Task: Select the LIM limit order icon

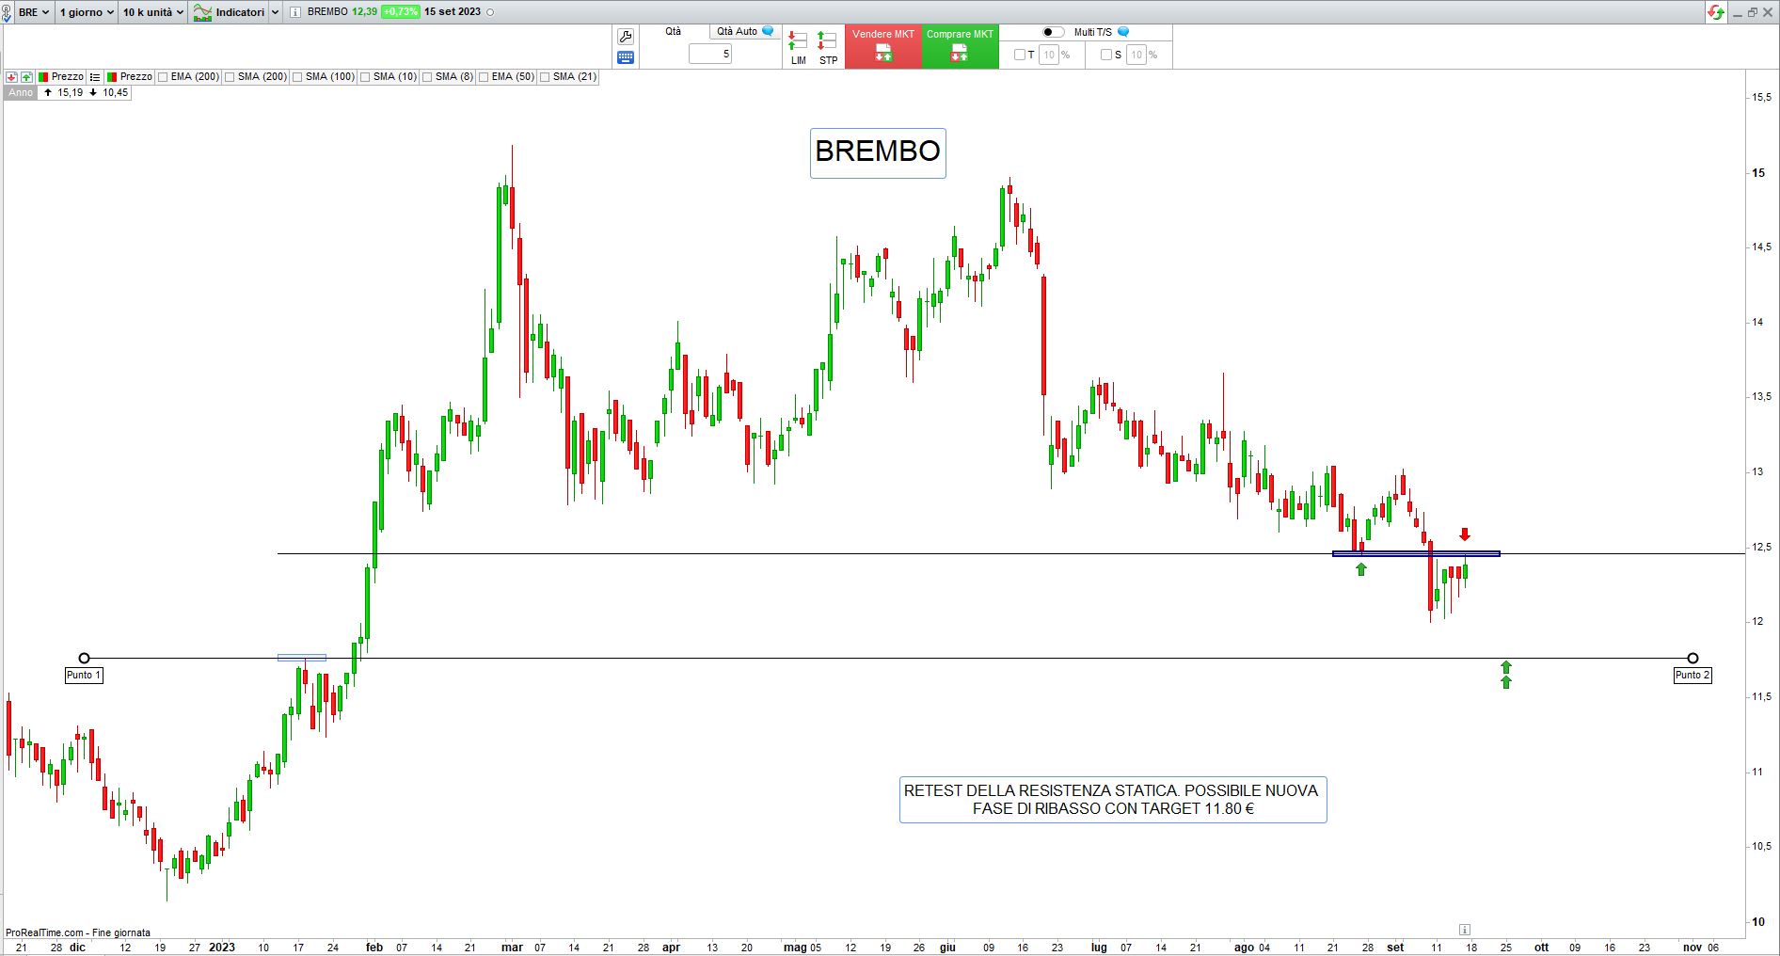Action: point(798,47)
